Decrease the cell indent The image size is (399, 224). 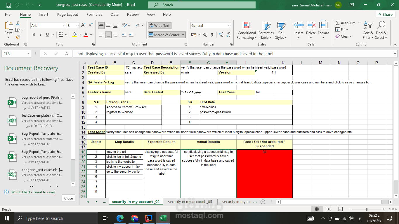[x=124, y=35]
